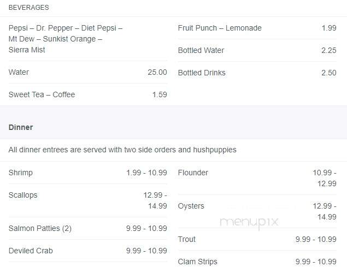Viewport: 347px width, 267px height.
Task: Click the Bottled Drinks item
Action: pyautogui.click(x=257, y=73)
